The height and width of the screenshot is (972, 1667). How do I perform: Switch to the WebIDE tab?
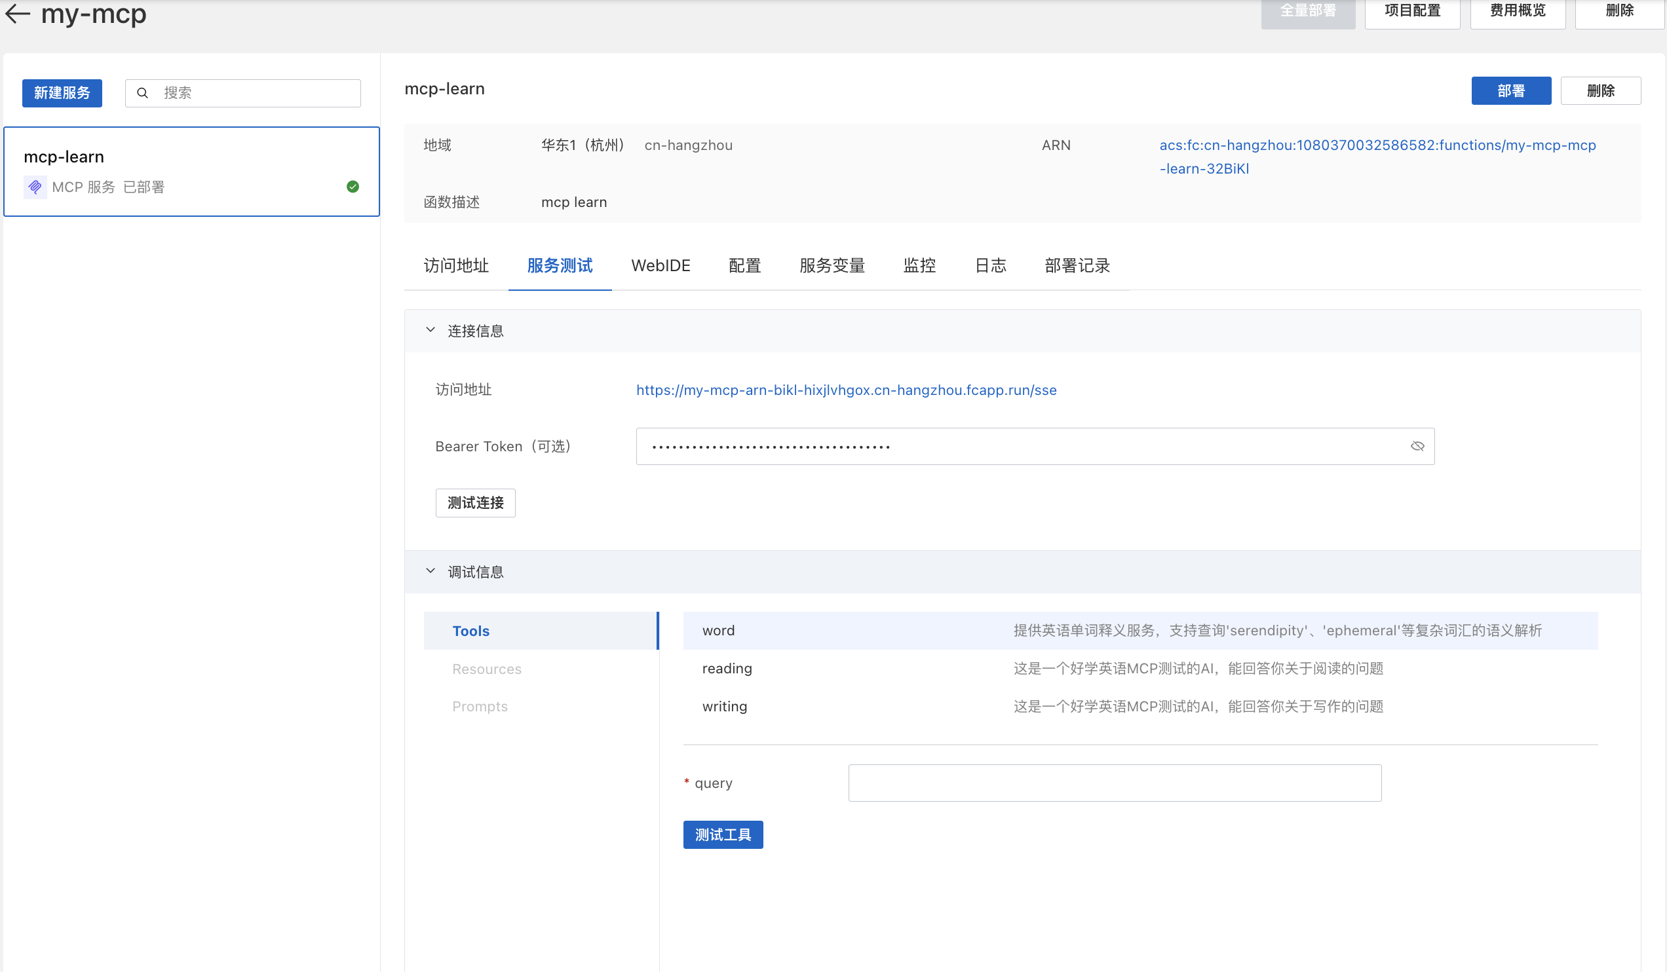(x=661, y=265)
